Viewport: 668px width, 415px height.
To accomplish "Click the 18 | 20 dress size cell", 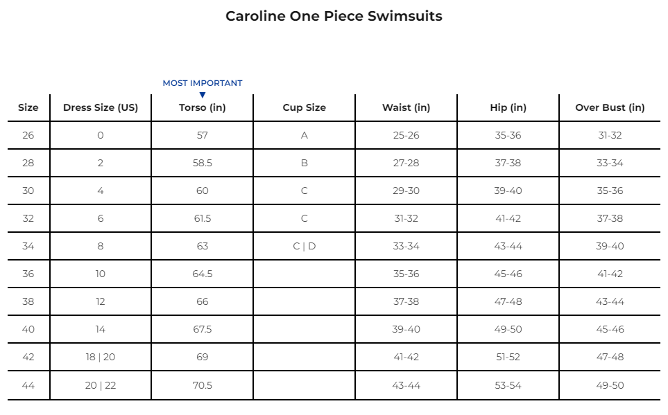I will pyautogui.click(x=101, y=357).
